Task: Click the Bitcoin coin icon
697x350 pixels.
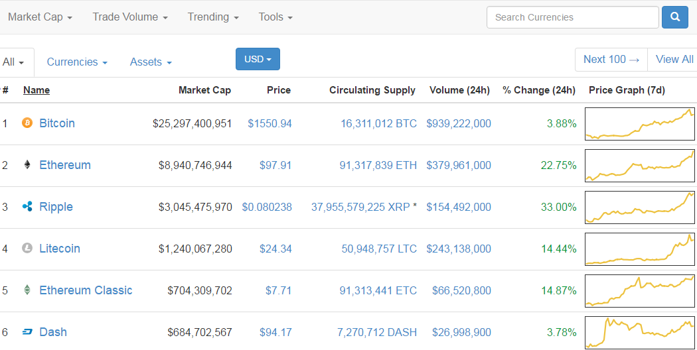Action: (x=27, y=123)
